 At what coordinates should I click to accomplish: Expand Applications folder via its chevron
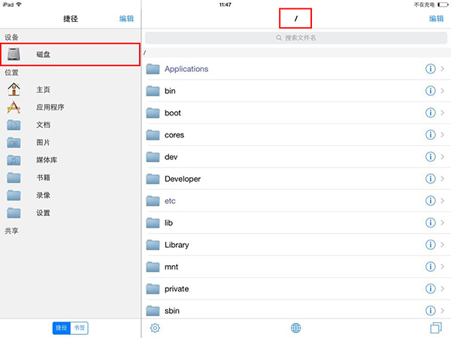pos(443,68)
